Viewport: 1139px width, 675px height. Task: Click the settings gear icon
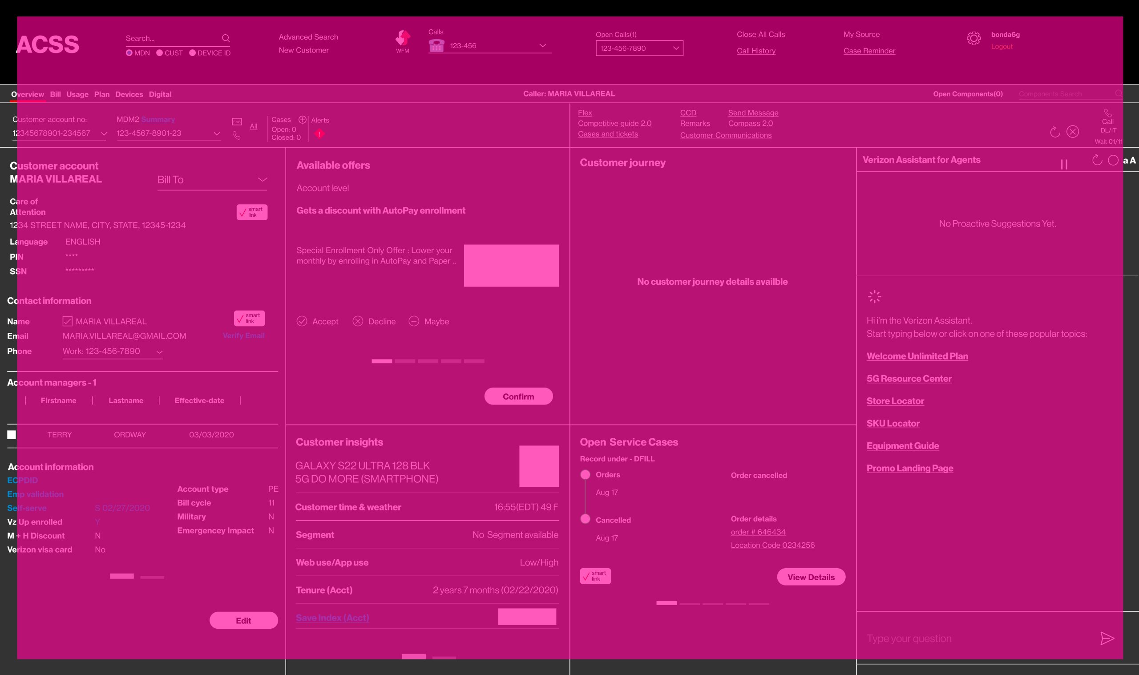pyautogui.click(x=973, y=38)
